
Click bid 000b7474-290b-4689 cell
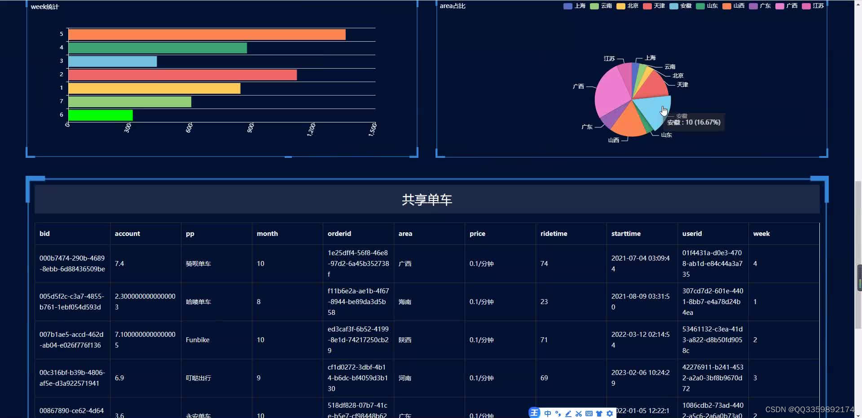click(x=72, y=264)
